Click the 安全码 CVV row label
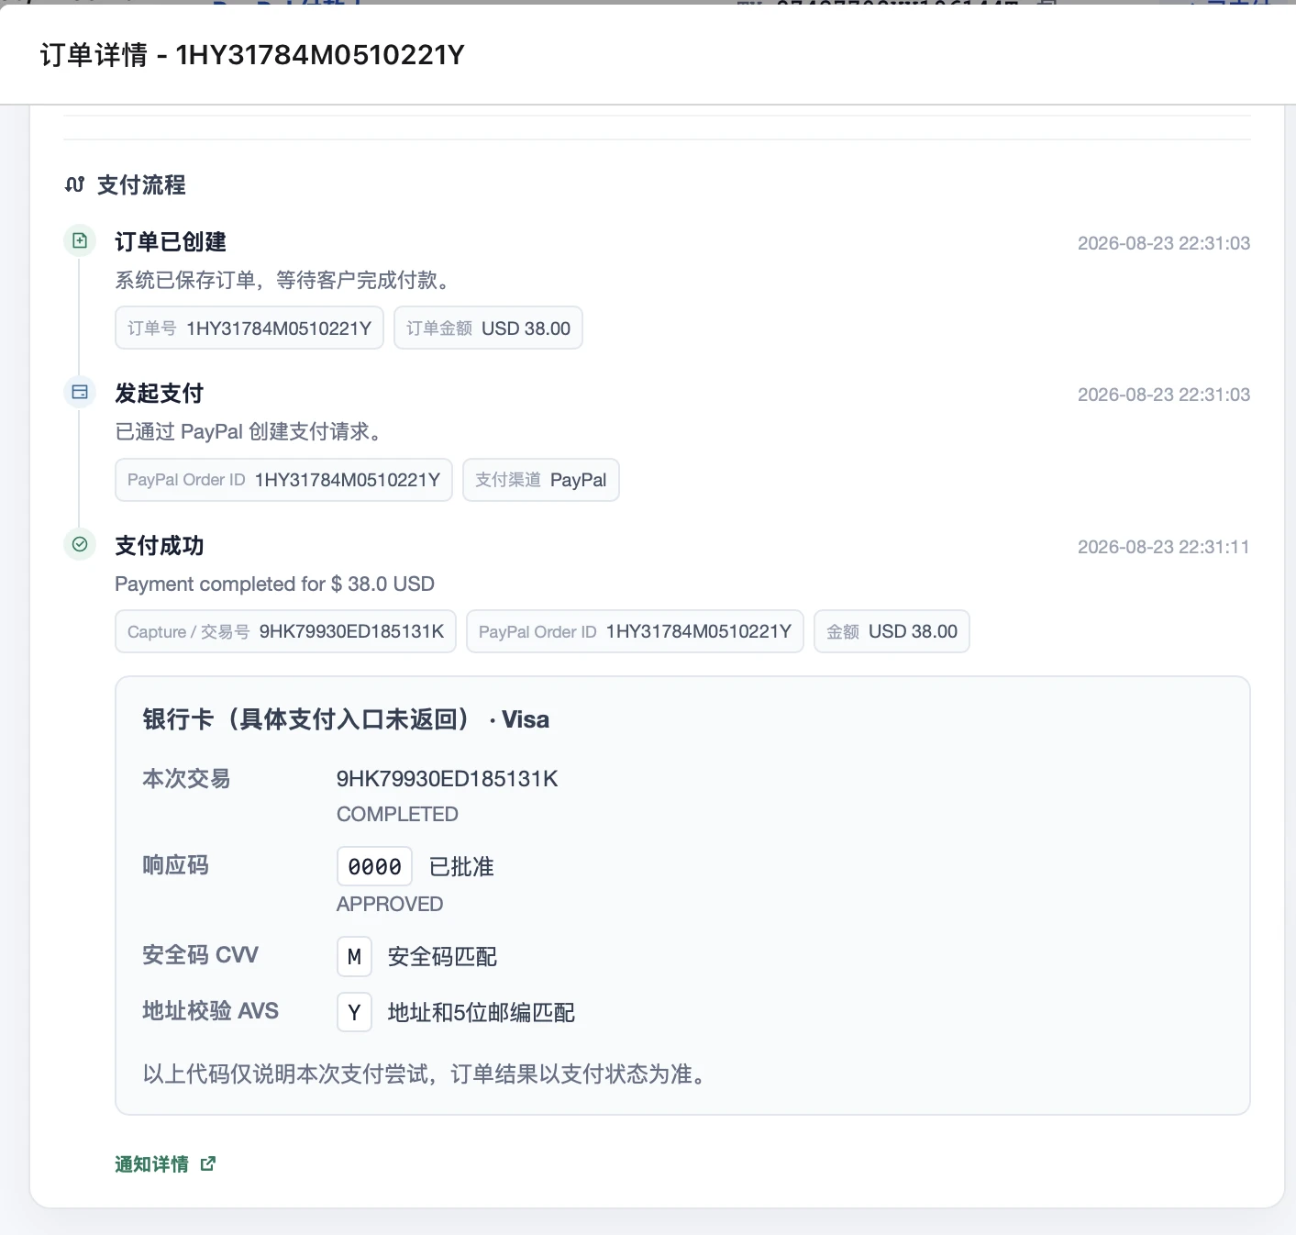The image size is (1296, 1235). pos(200,955)
